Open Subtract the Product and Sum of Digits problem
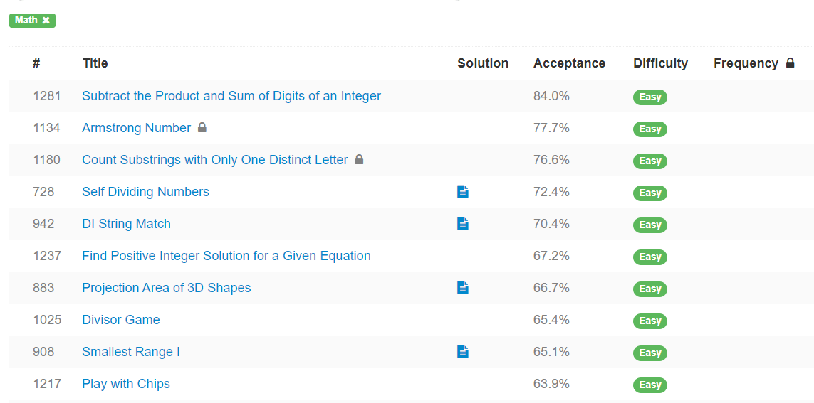This screenshot has width=814, height=403. pos(231,96)
